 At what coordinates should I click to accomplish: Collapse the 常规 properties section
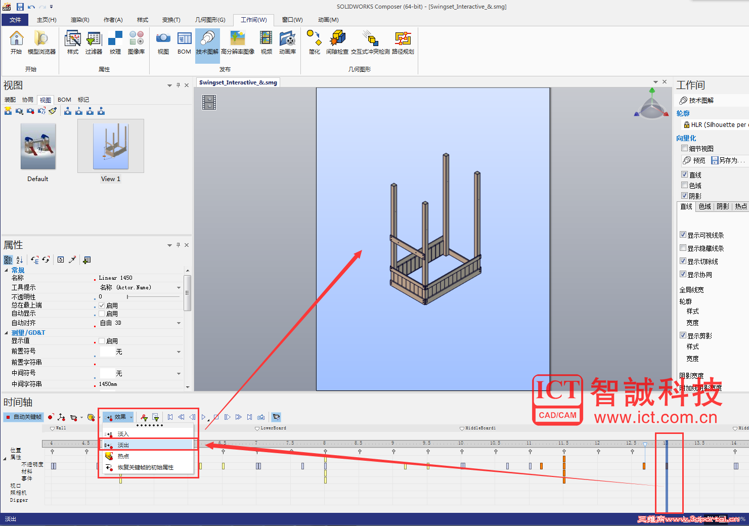pyautogui.click(x=7, y=270)
